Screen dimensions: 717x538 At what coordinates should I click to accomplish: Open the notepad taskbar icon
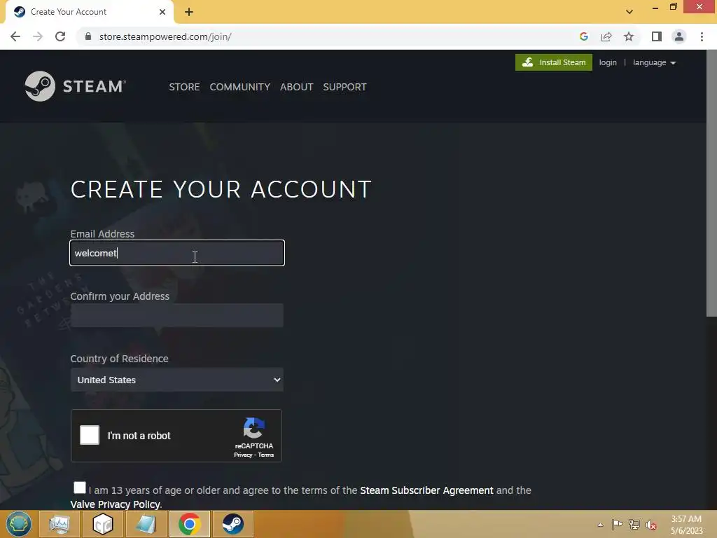(146, 524)
